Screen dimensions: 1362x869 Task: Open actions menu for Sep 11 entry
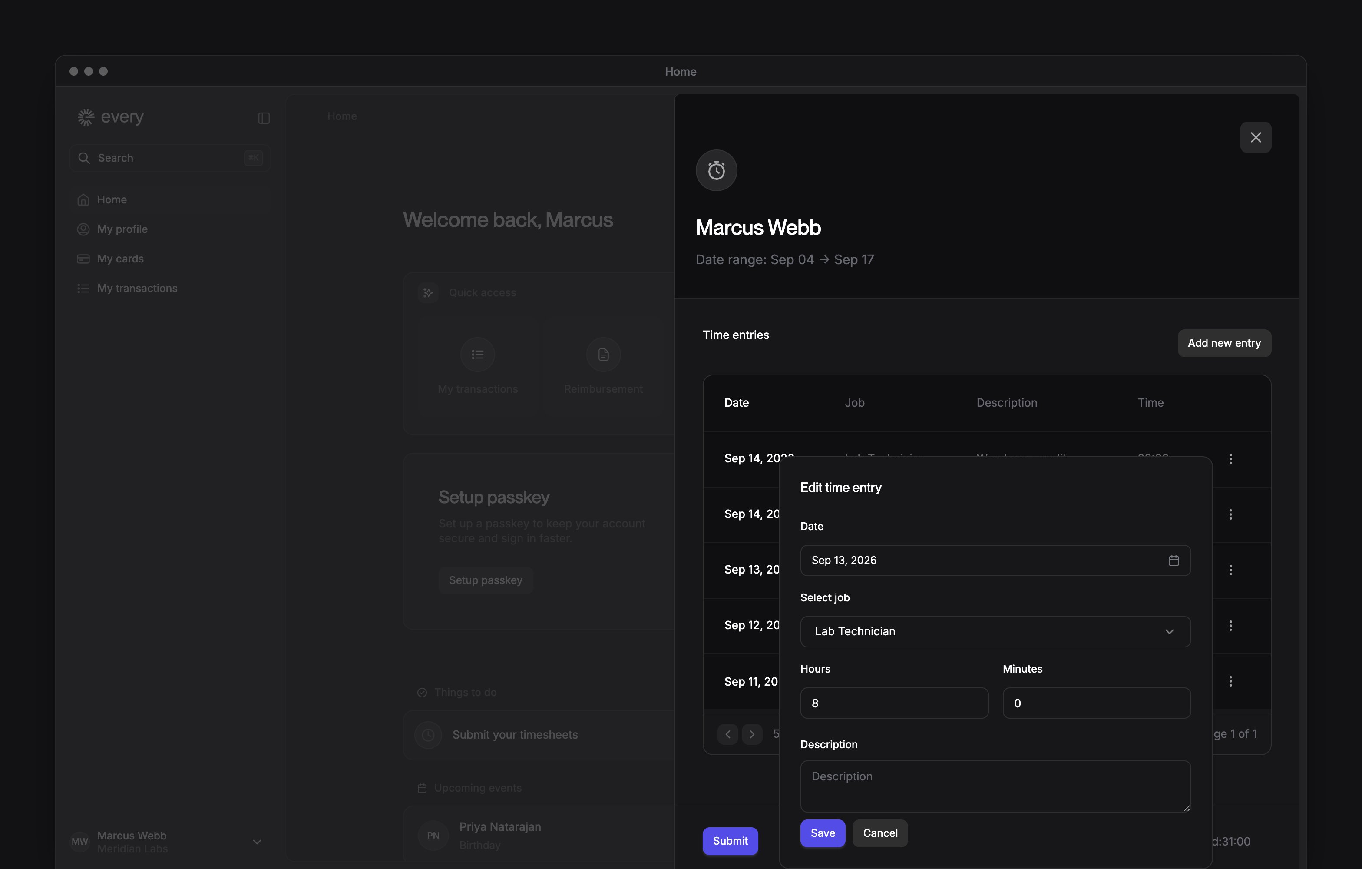coord(1230,681)
